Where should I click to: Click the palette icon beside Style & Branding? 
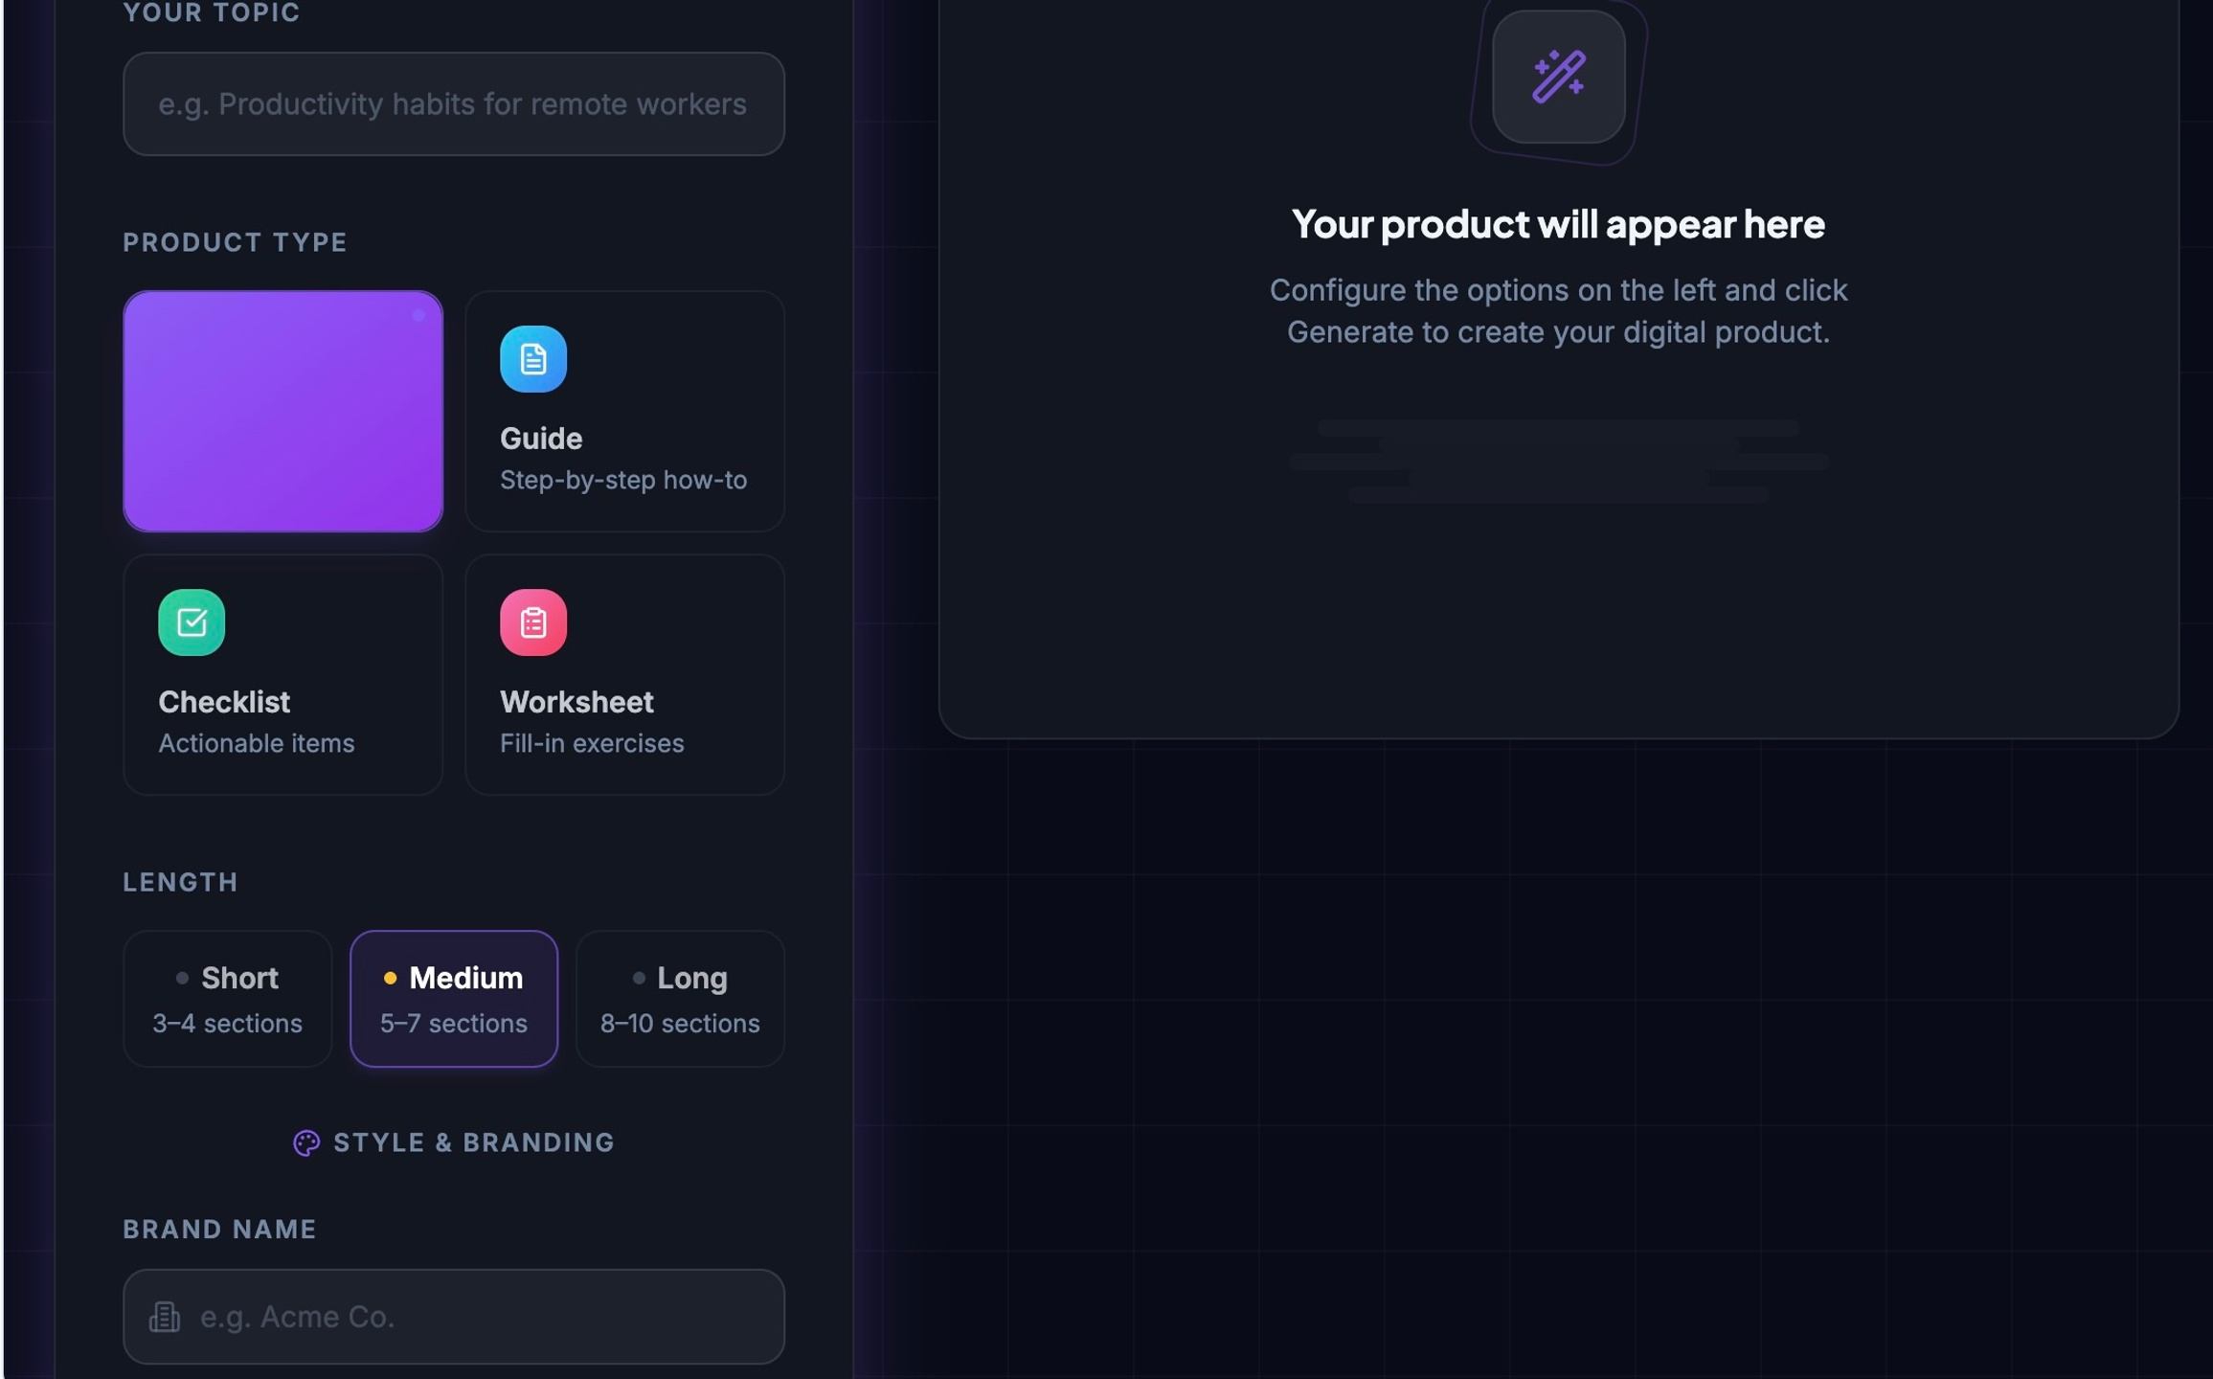click(306, 1142)
